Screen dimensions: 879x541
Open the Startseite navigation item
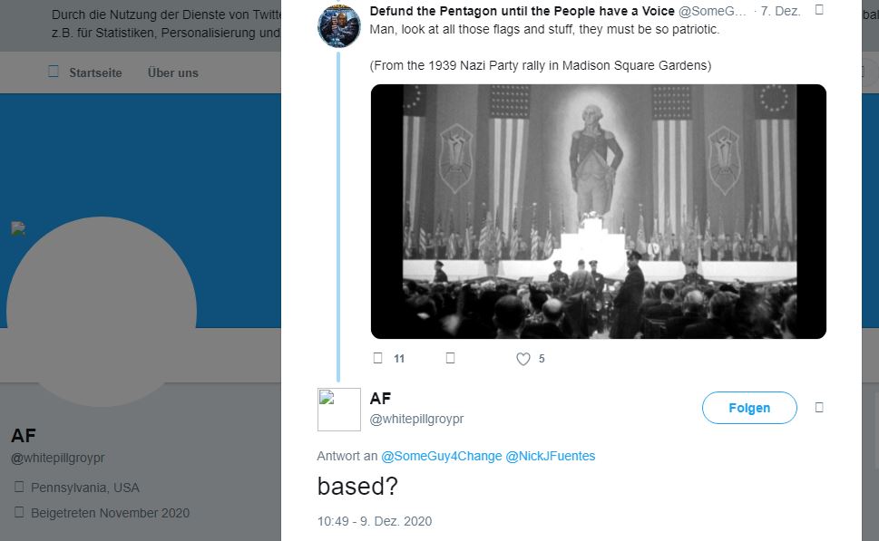click(x=95, y=72)
